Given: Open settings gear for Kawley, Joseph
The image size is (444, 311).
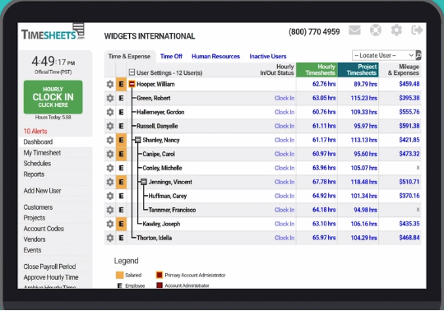Looking at the screenshot, I should (x=110, y=224).
